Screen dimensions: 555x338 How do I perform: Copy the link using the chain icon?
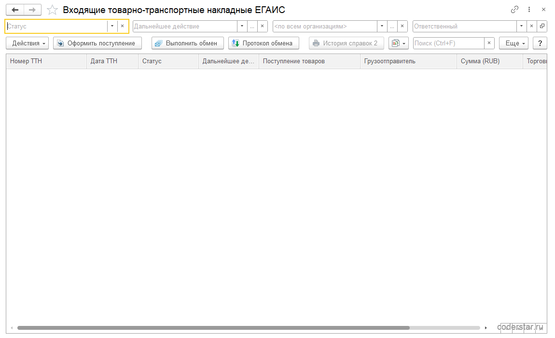tap(514, 10)
